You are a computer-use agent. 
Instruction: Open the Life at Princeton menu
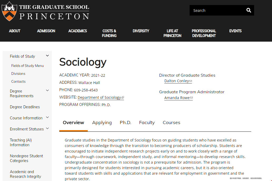(x=172, y=33)
